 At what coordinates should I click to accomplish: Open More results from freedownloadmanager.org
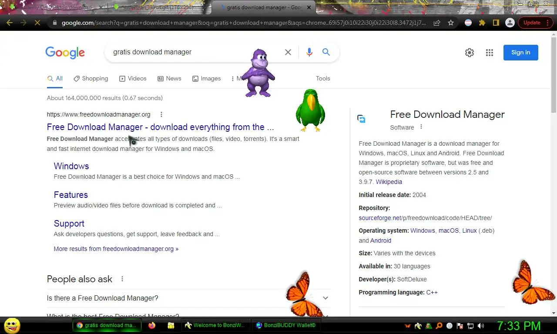pos(116,249)
